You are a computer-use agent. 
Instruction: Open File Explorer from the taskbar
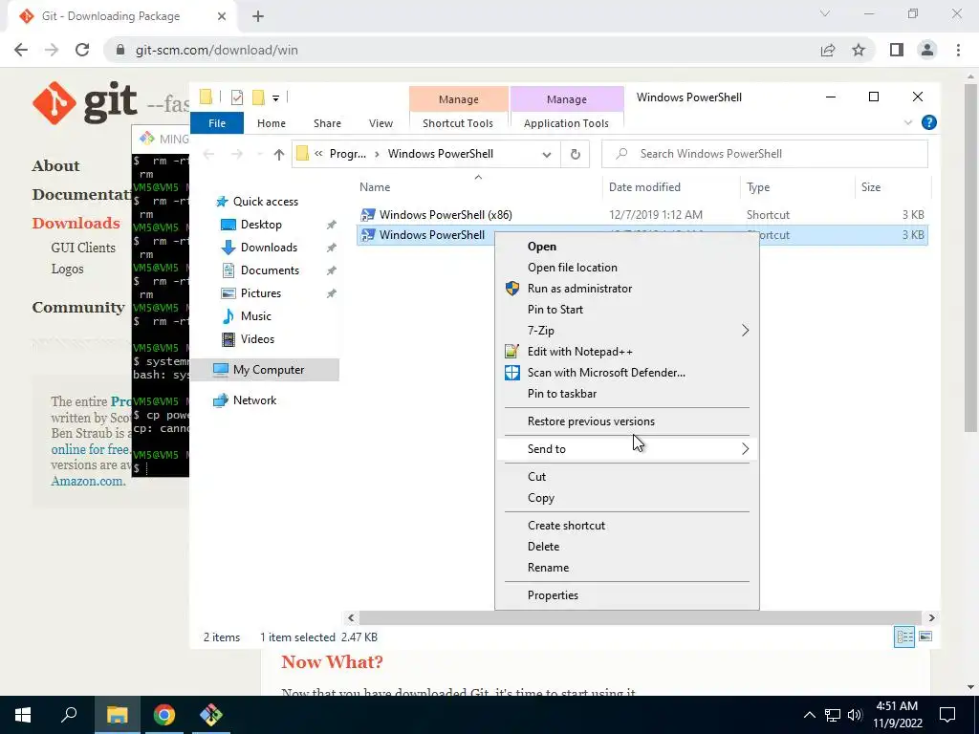point(117,715)
